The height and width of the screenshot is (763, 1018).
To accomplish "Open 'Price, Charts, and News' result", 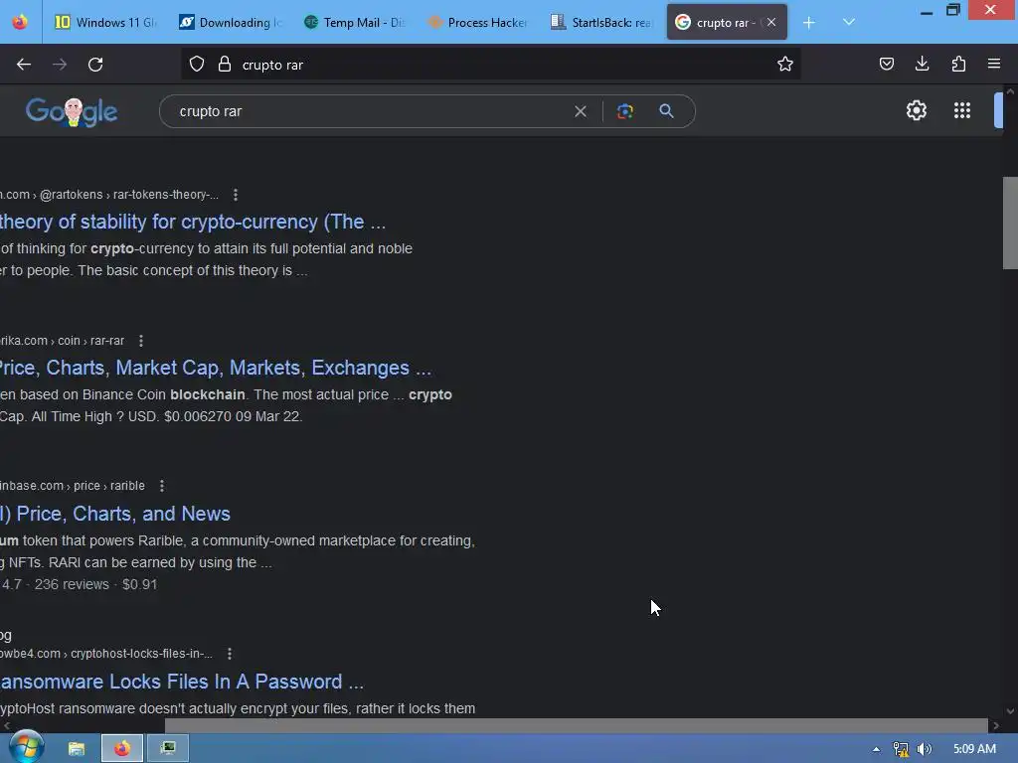I will pos(115,514).
